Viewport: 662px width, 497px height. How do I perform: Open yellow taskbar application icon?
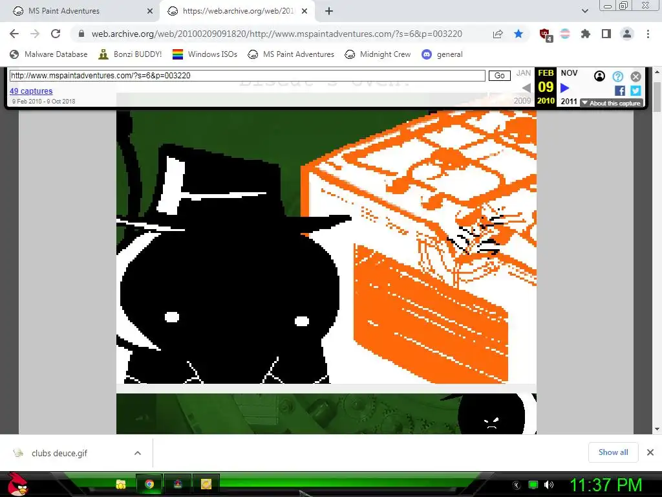pos(206,484)
